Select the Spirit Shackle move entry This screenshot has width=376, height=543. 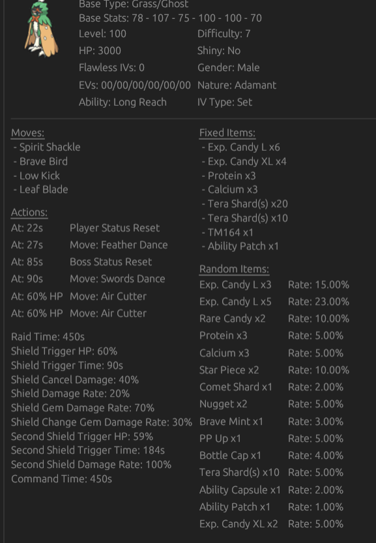click(47, 147)
